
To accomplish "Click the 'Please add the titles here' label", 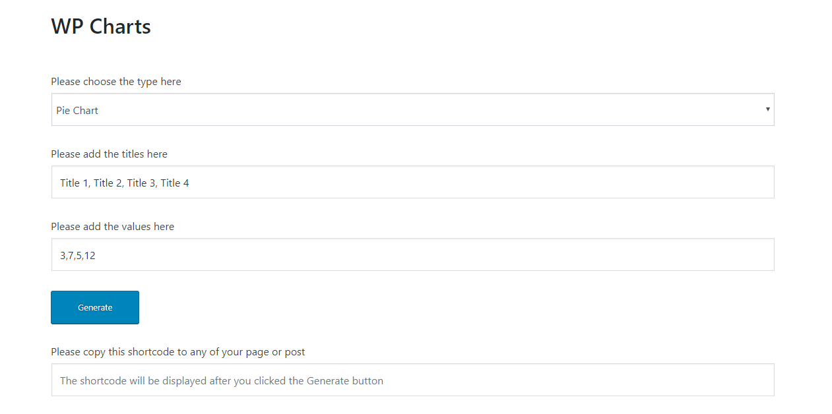I will coord(109,154).
